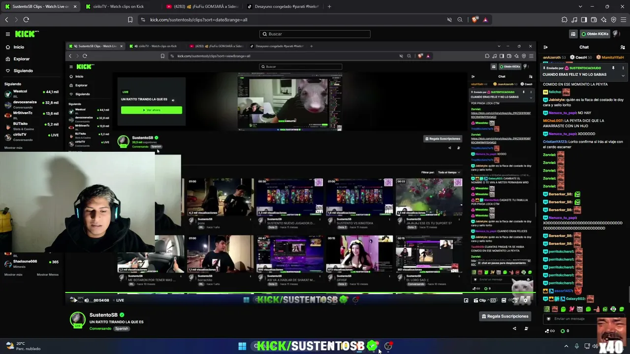
Task: Open the tab search dropdown chevron
Action: [x=580, y=6]
